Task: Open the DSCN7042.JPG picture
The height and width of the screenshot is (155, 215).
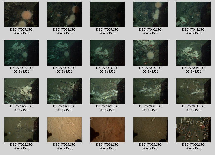Action: (21, 53)
